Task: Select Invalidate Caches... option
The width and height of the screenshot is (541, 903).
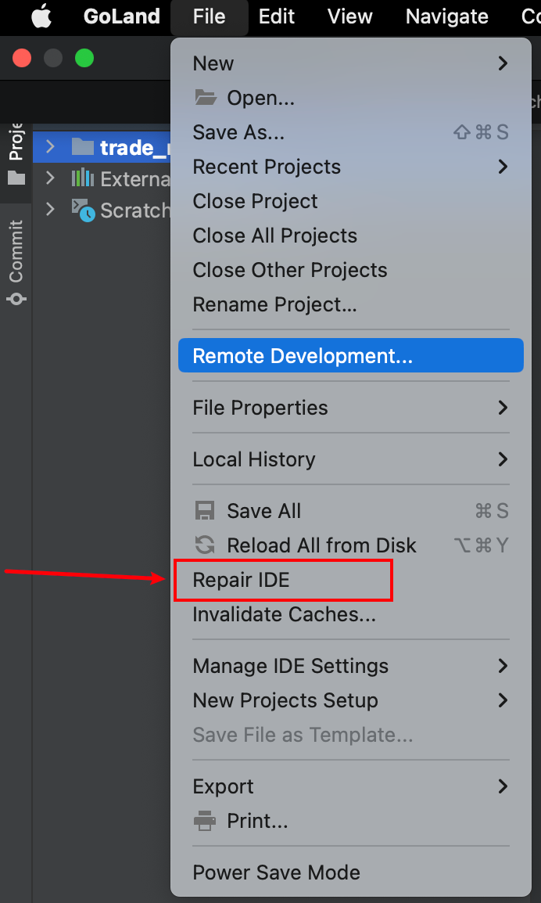Action: click(x=284, y=614)
